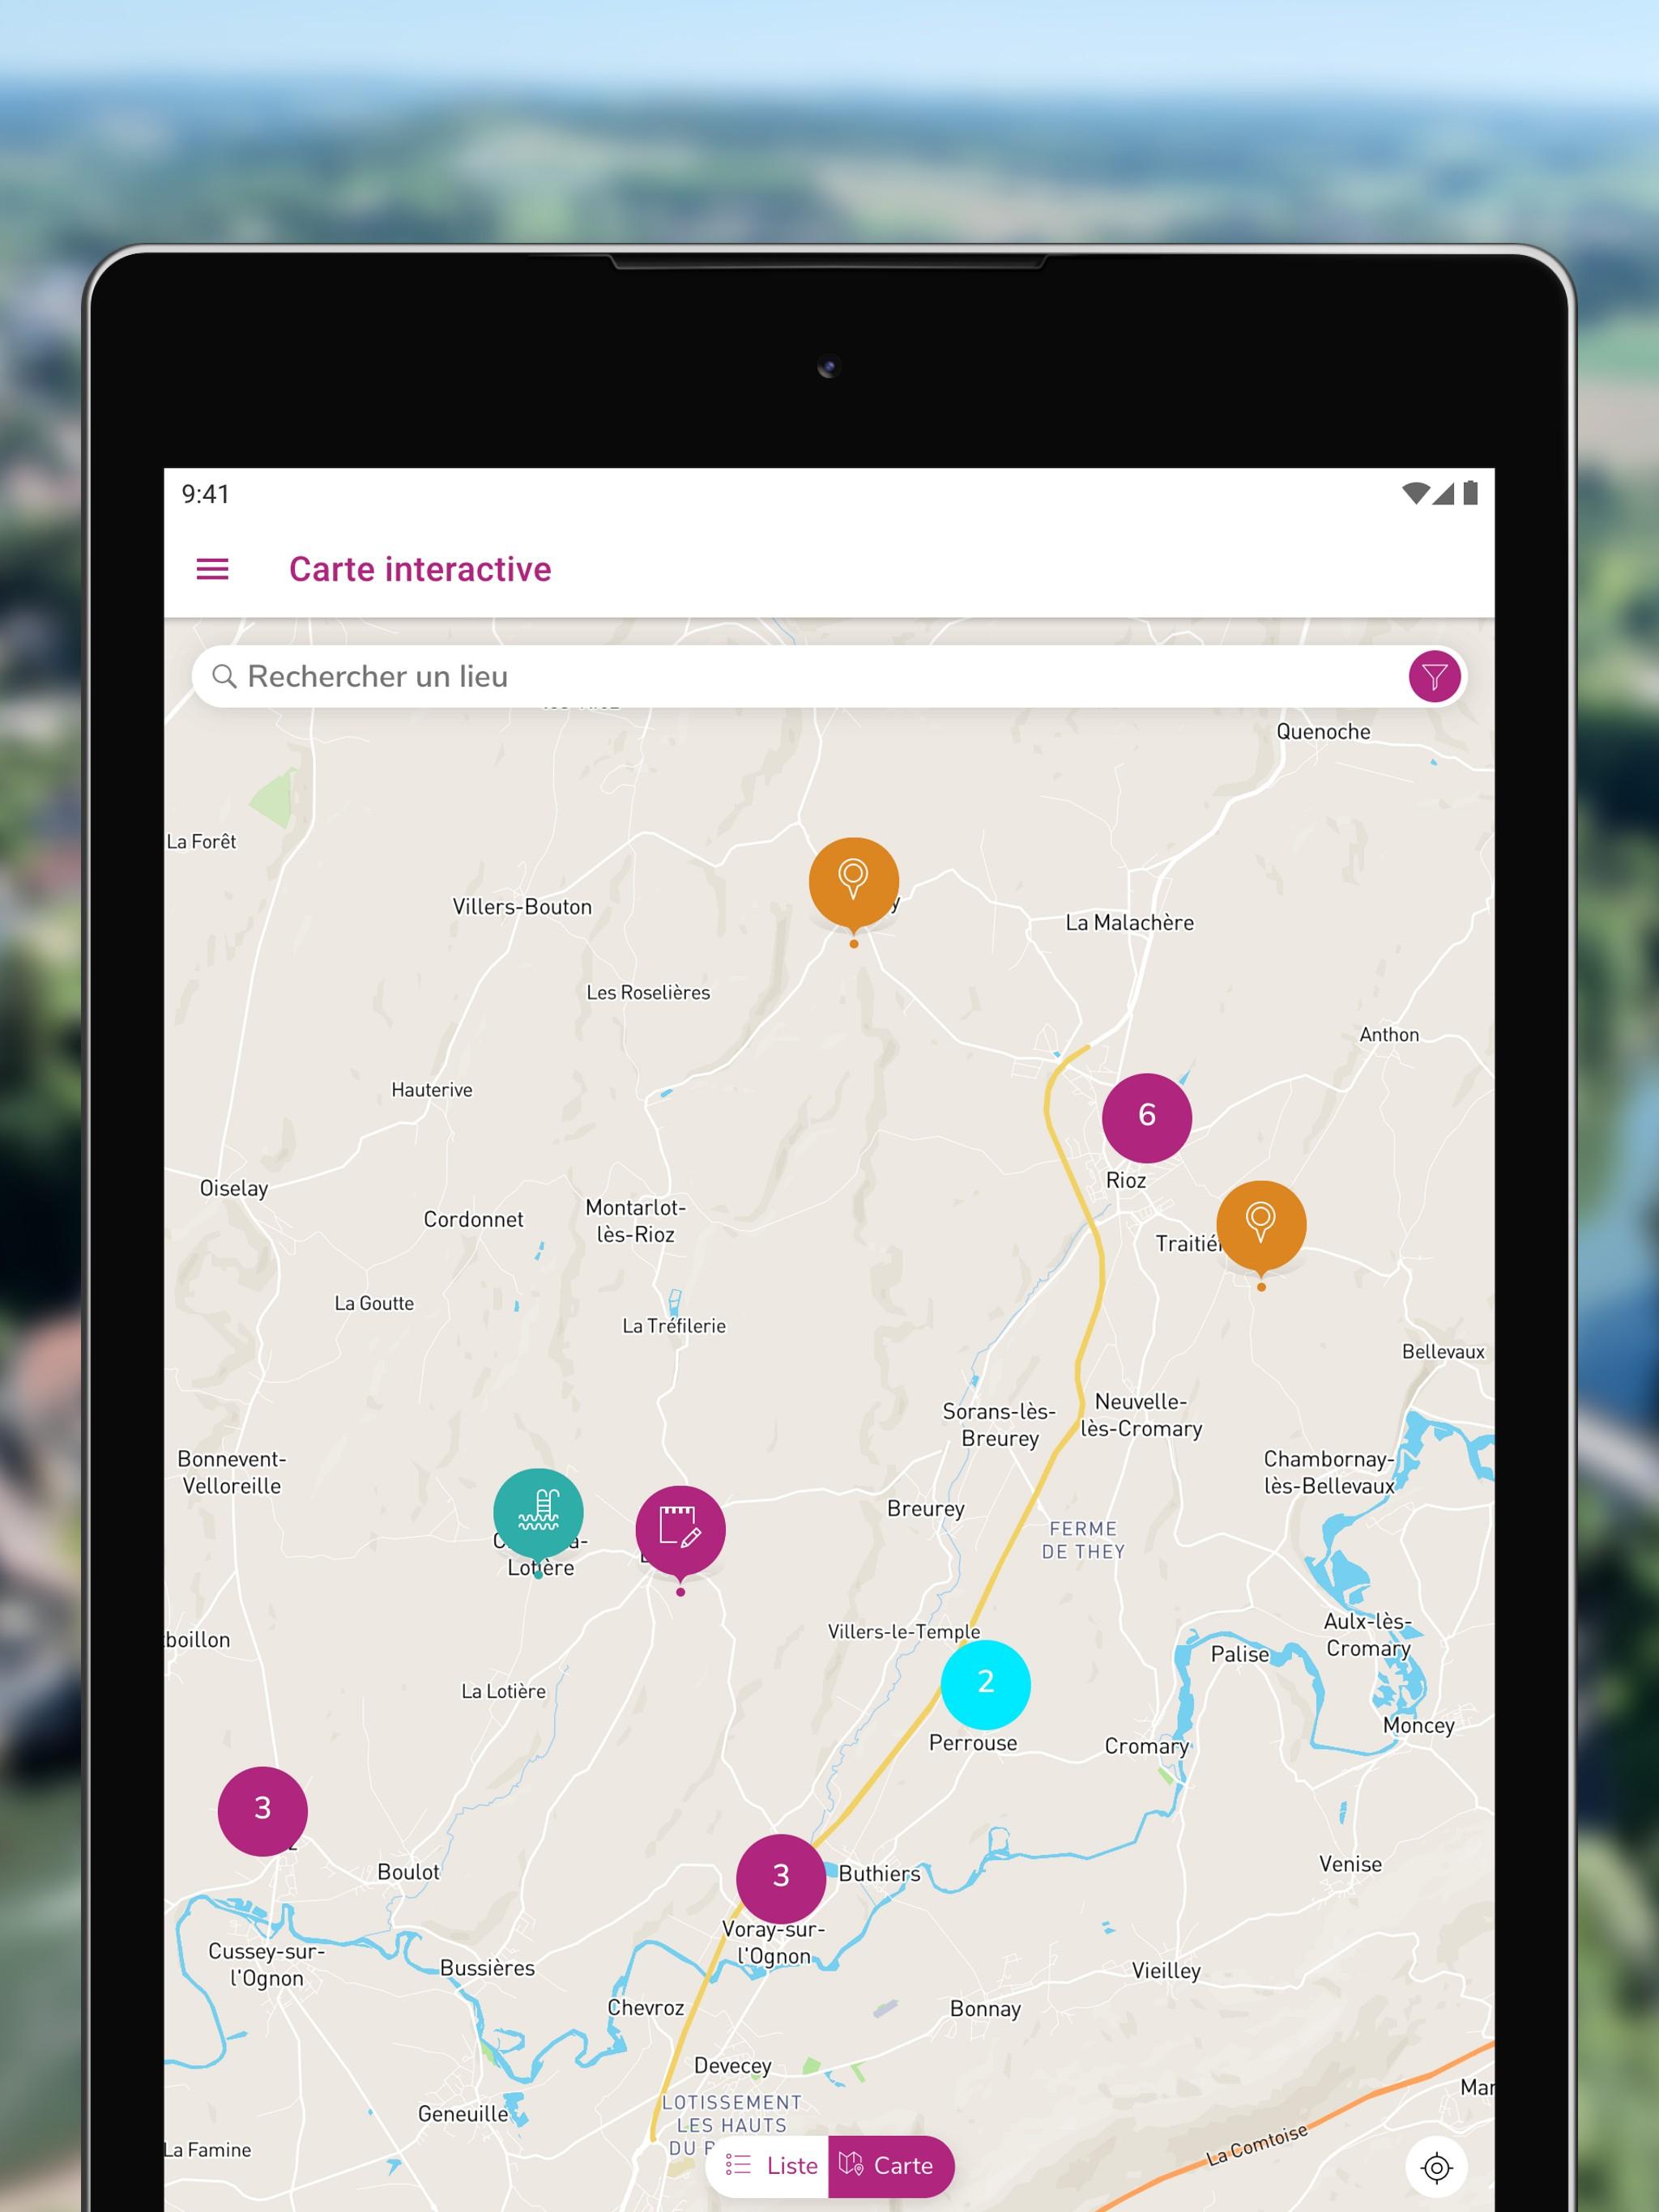Tap the 'Montarlot-lès-Rioz' map label
The height and width of the screenshot is (2212, 1659).
[x=635, y=1221]
